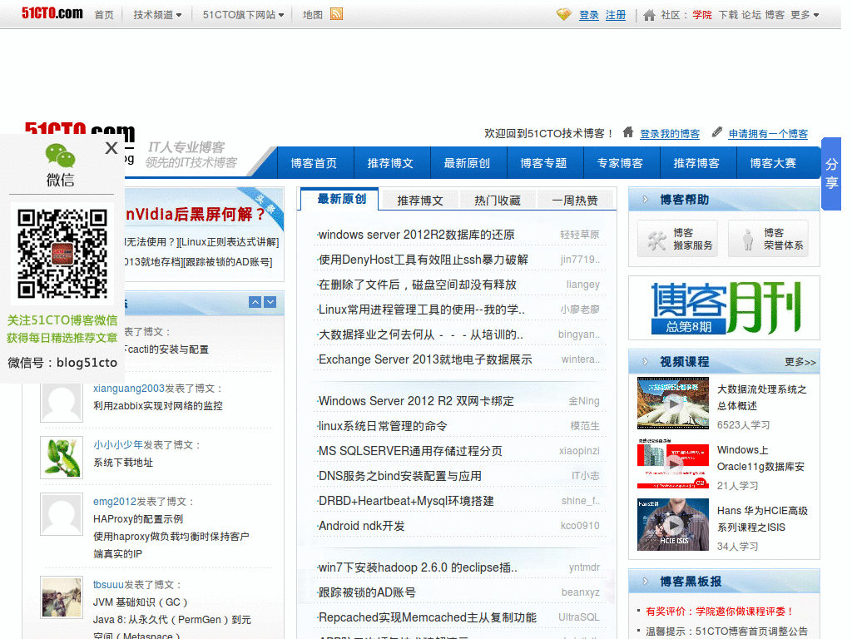Open the 小小小少年 gecko avatar
Screen dimensions: 852x639
62,458
